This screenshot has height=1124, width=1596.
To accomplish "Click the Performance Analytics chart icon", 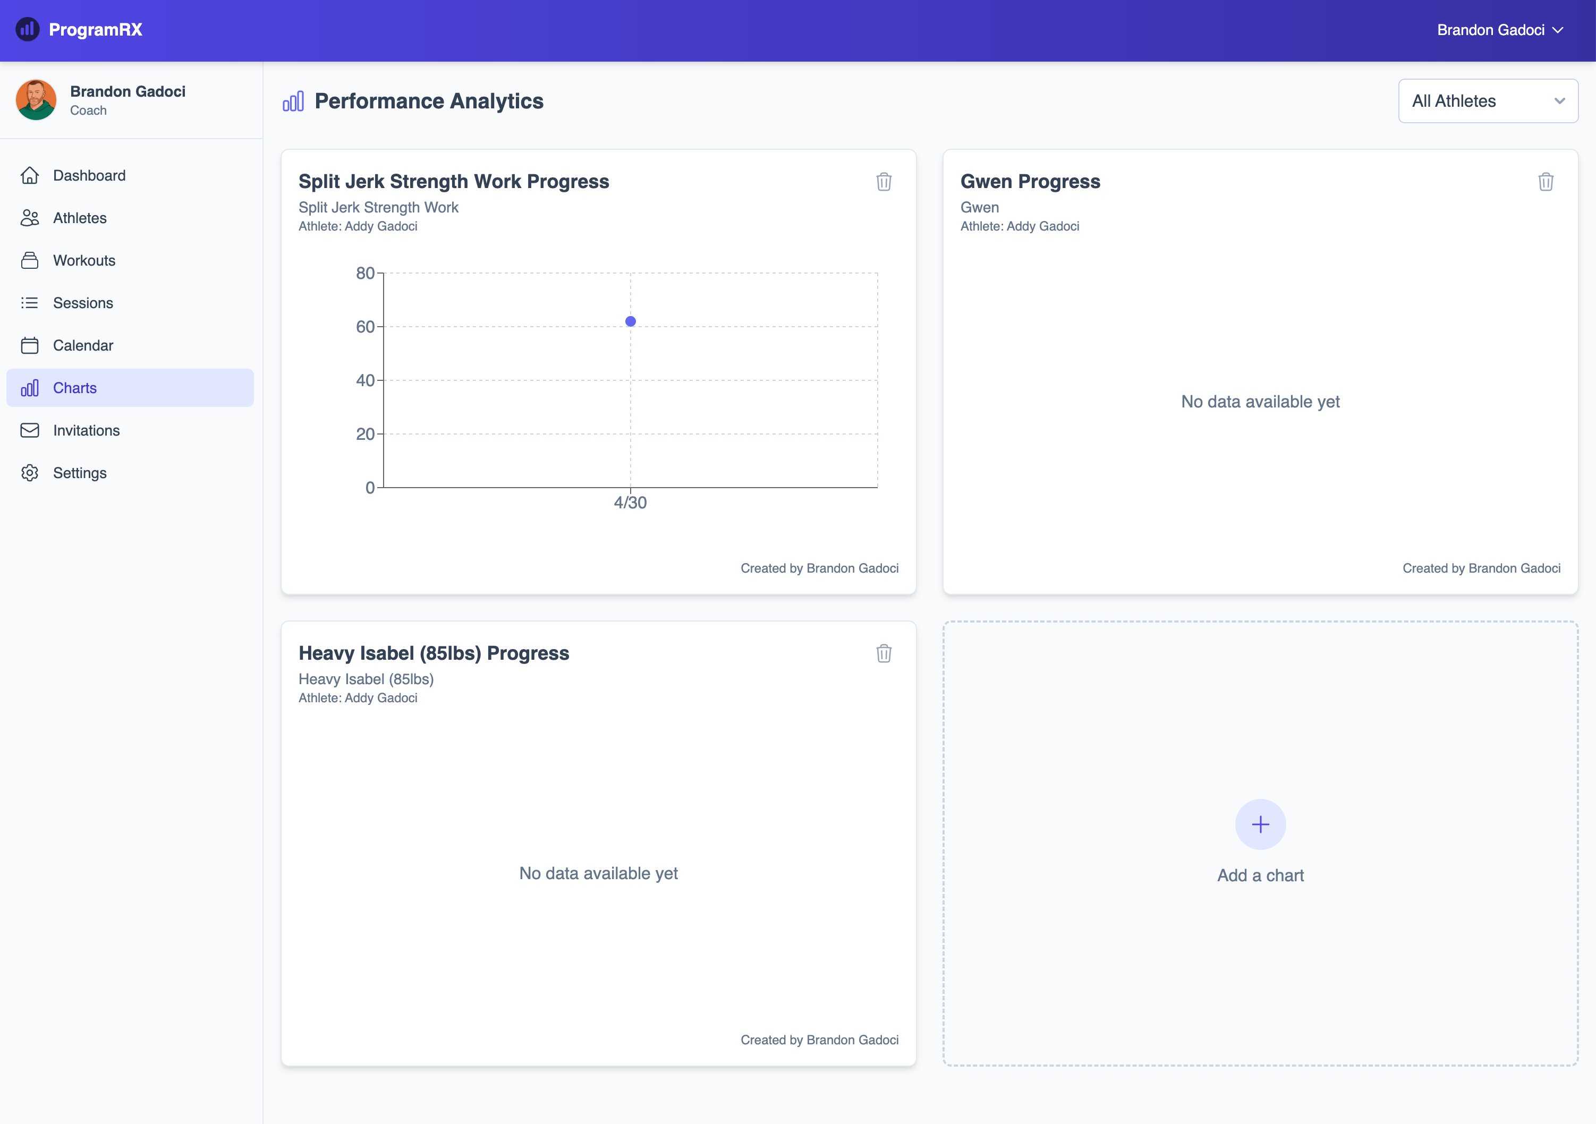I will [293, 101].
